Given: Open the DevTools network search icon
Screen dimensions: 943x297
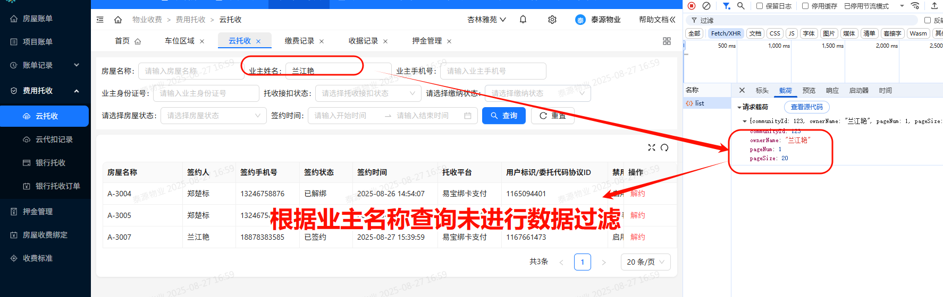Looking at the screenshot, I should [740, 6].
